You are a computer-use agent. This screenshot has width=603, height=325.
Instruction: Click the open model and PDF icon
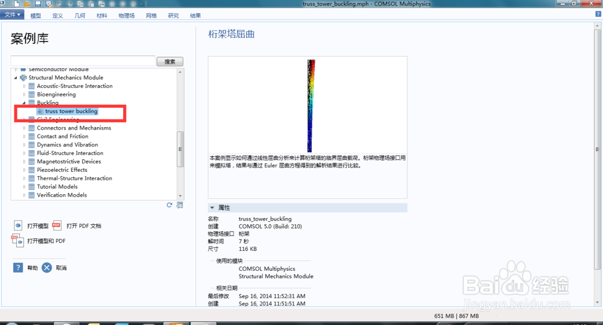click(x=17, y=241)
